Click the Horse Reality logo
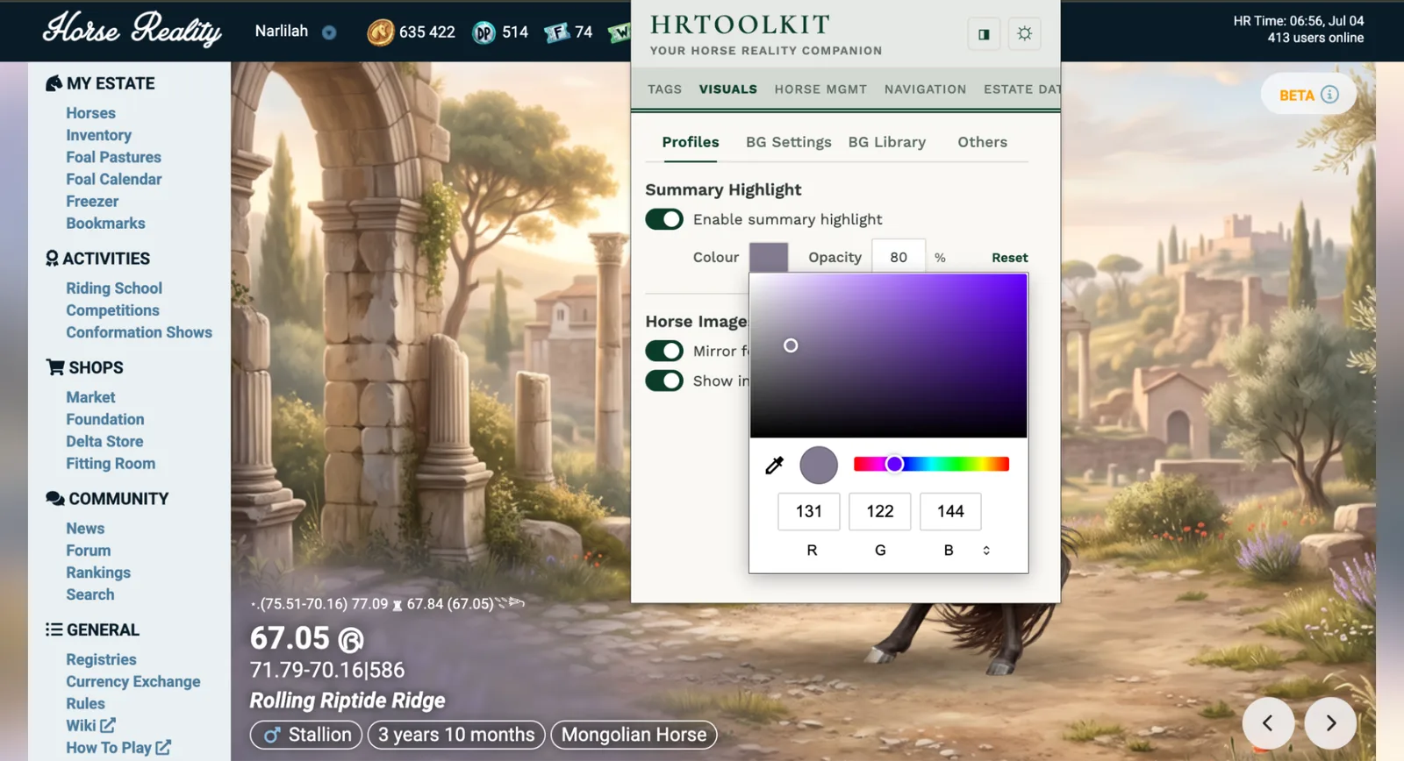1404x761 pixels. (133, 30)
